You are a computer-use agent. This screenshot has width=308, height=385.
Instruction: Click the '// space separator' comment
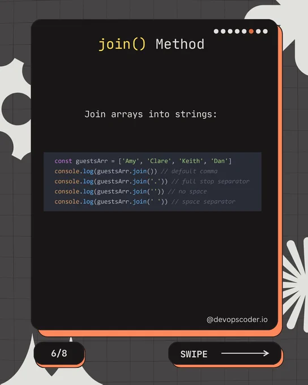[203, 202]
